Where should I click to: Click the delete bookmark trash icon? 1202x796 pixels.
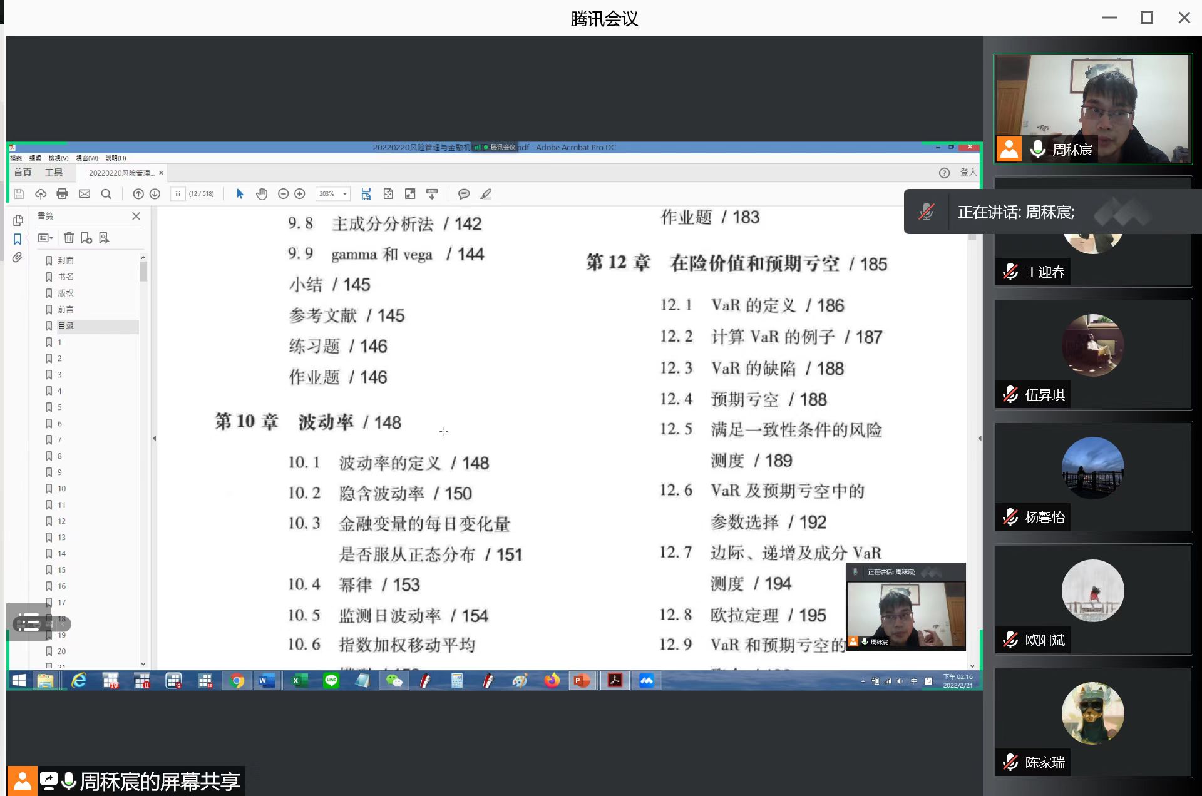click(69, 238)
